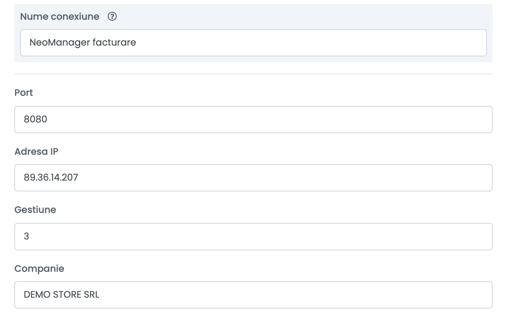Image resolution: width=507 pixels, height=316 pixels.
Task: Place cursor on the Gestiune value 3
Action: [26, 236]
